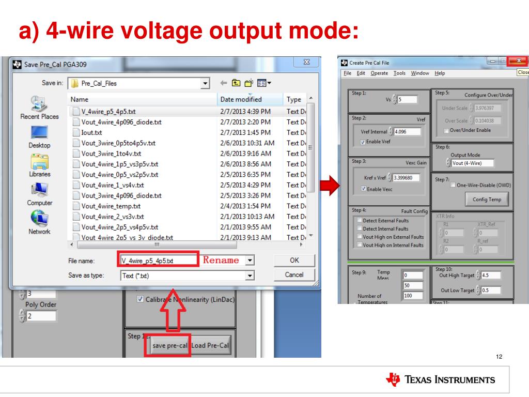529x397 pixels.
Task: Click the Config Temp button
Action: tap(487, 200)
